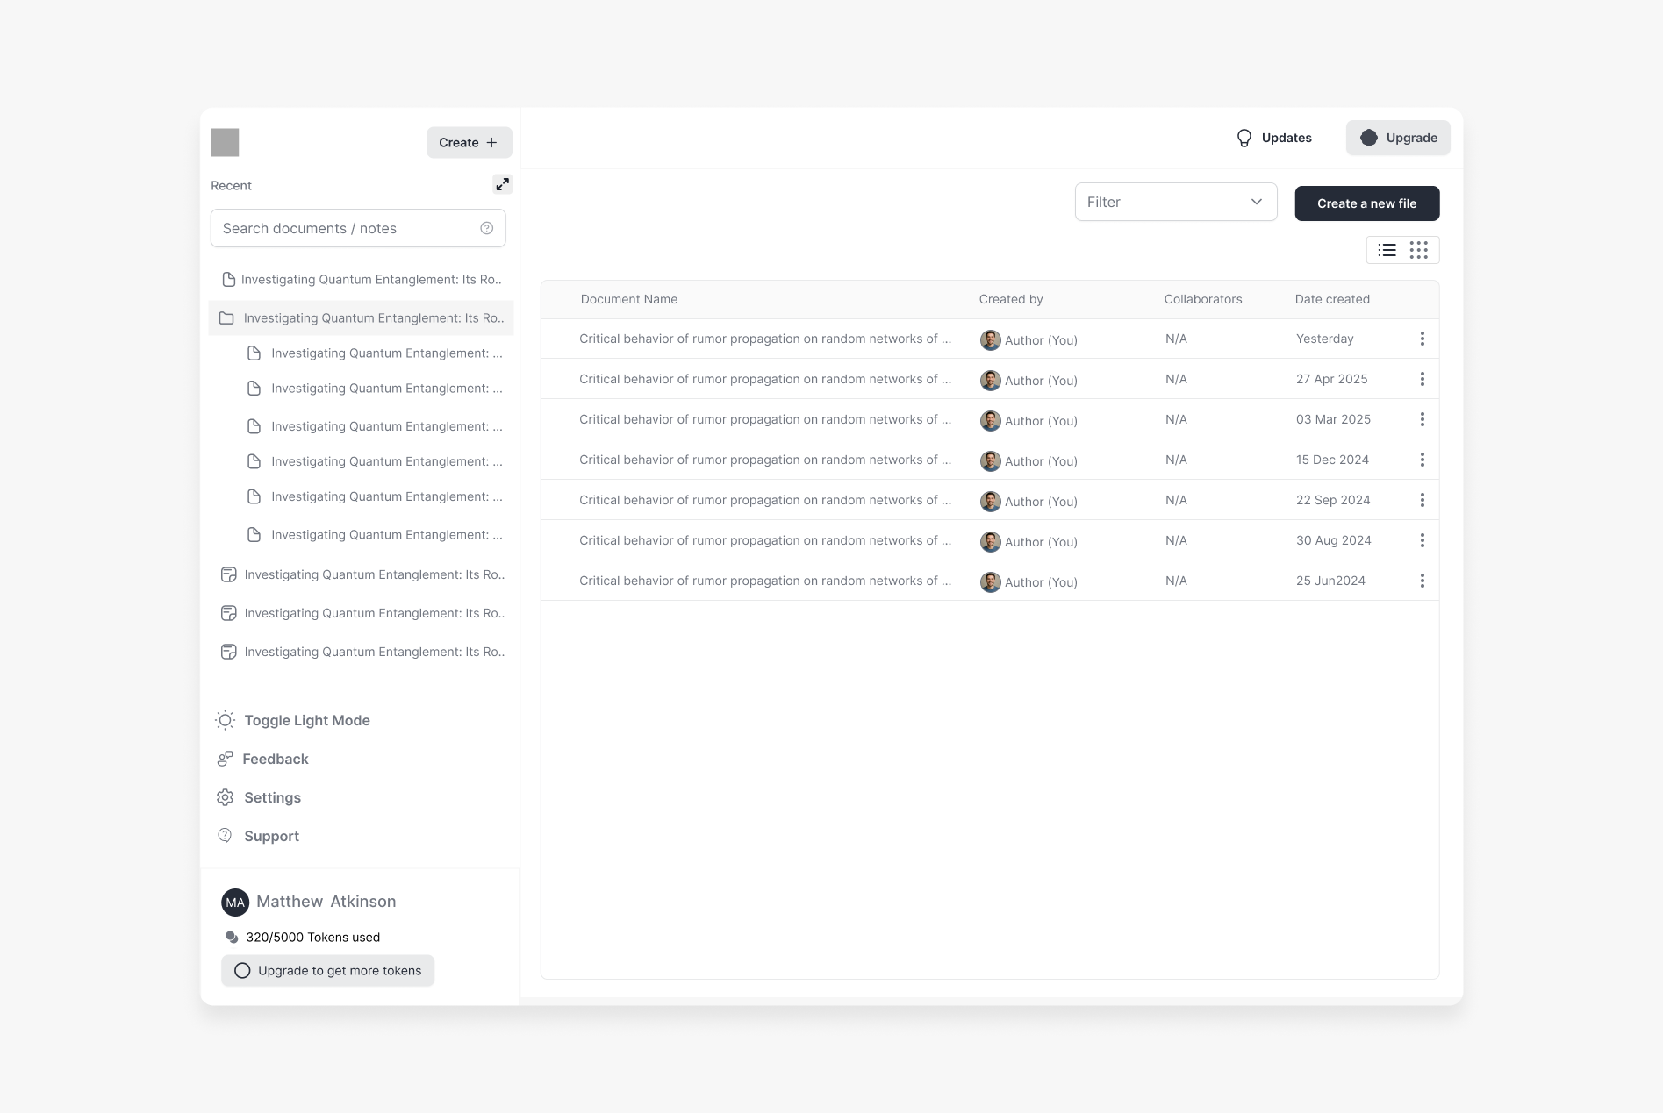The image size is (1663, 1113).
Task: Open Support from the sidebar
Action: coord(258,836)
